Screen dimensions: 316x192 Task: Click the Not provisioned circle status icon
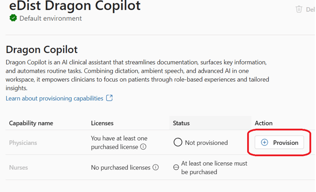[178, 142]
